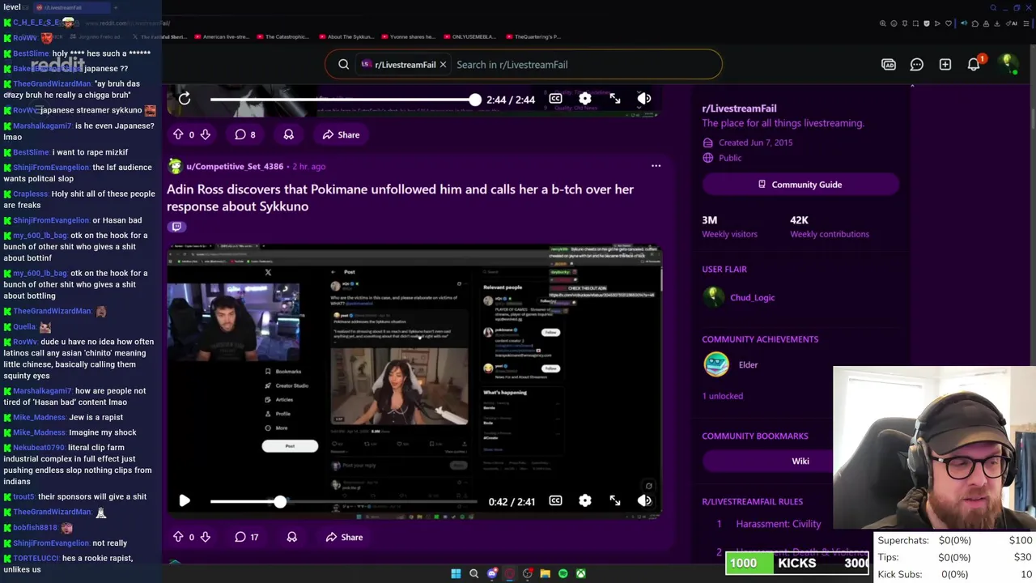Downvote the first post with 8 comments
This screenshot has height=583, width=1036.
tap(205, 134)
